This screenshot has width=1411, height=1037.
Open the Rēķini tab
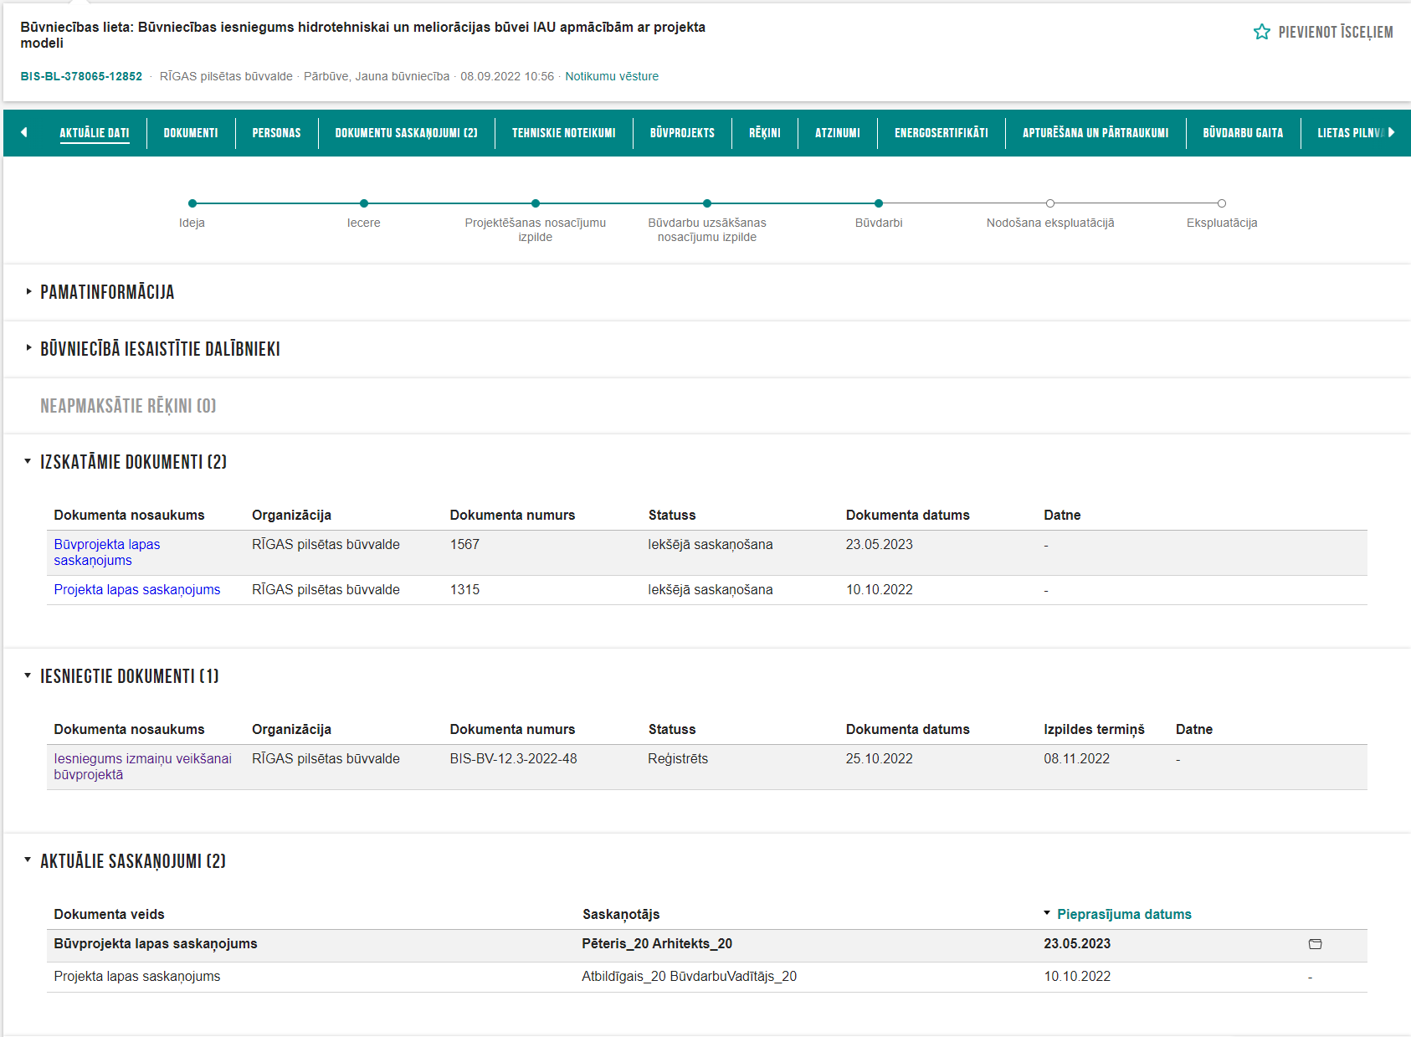point(764,133)
